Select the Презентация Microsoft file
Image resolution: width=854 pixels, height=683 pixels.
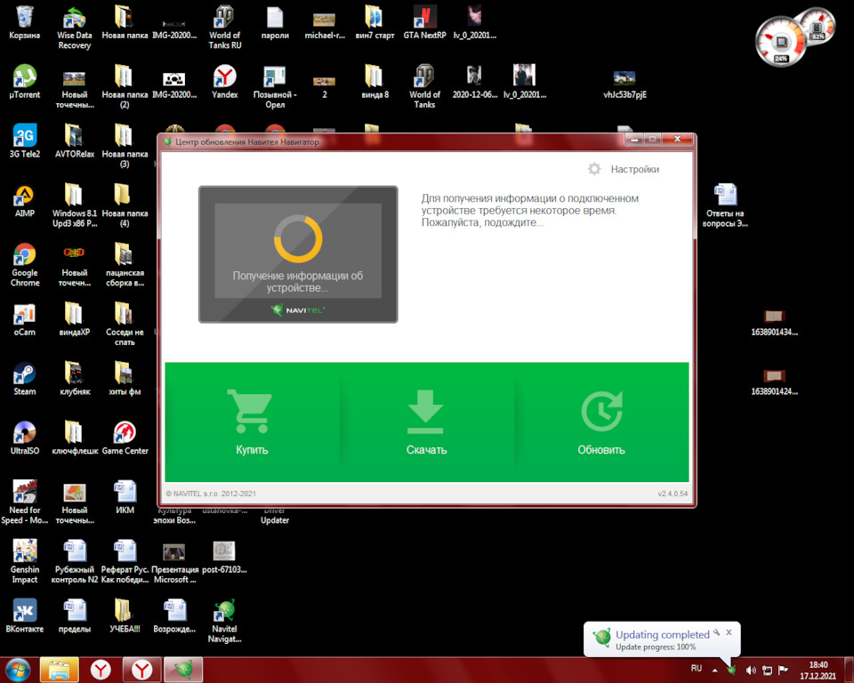click(x=174, y=562)
